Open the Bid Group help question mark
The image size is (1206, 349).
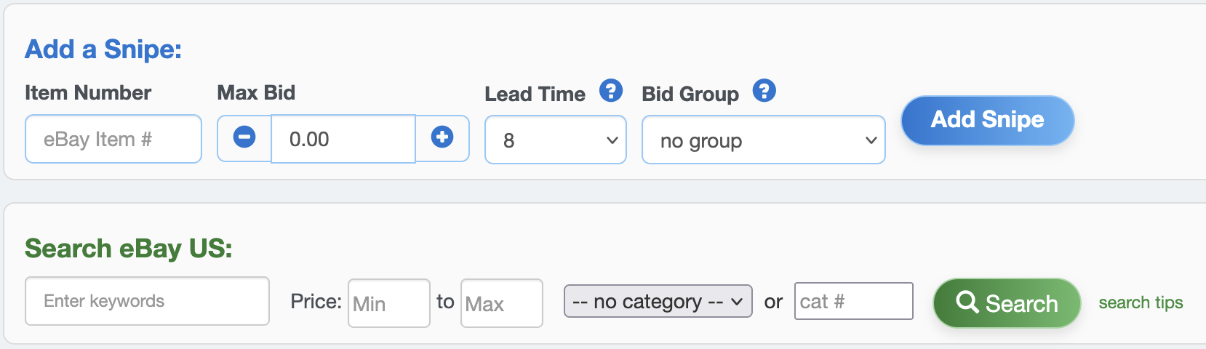point(764,91)
